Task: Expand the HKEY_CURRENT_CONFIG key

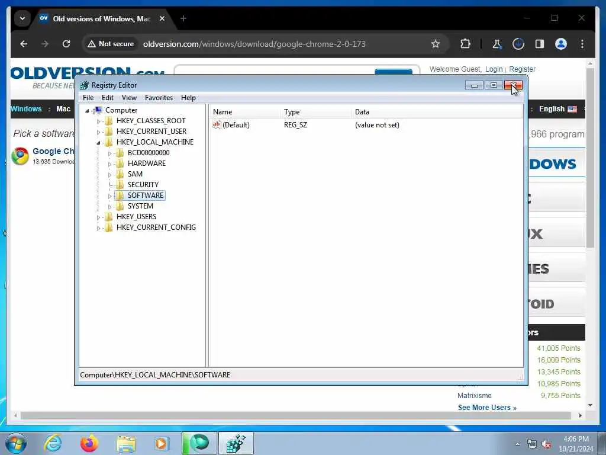Action: click(x=98, y=228)
